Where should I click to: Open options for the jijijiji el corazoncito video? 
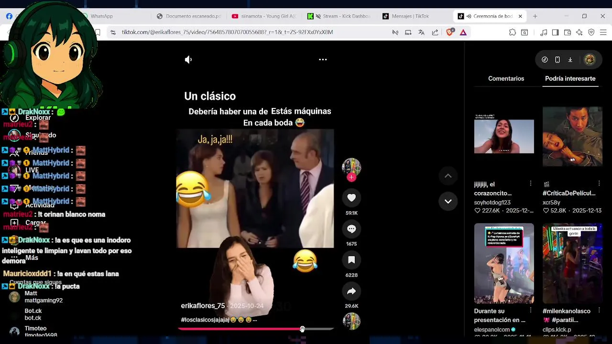click(530, 183)
